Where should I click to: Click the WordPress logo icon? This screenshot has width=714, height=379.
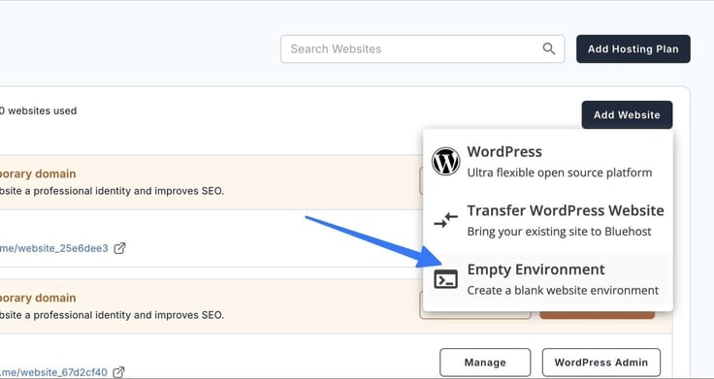[445, 162]
